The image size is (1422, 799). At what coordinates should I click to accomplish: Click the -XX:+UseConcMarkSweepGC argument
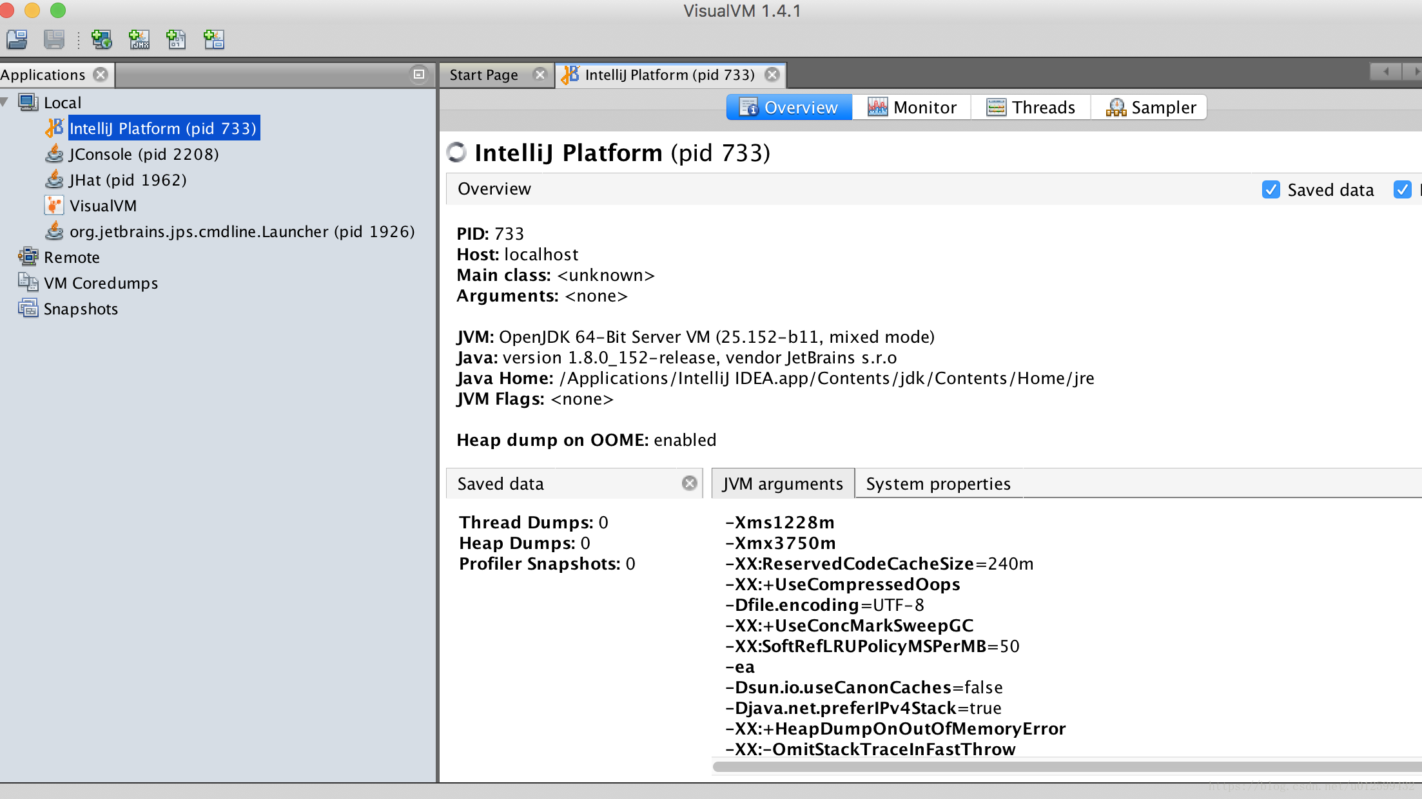(849, 626)
